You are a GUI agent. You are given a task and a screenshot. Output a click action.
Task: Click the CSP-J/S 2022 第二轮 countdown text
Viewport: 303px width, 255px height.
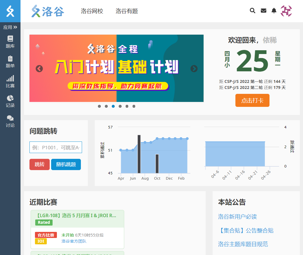click(252, 88)
